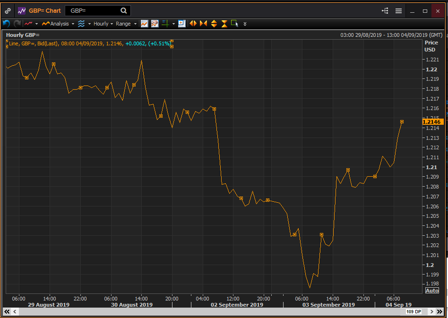Open the Range dropdown

pos(126,24)
